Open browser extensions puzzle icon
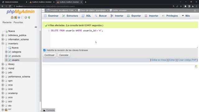This screenshot has height=112, width=199. tap(185, 6)
